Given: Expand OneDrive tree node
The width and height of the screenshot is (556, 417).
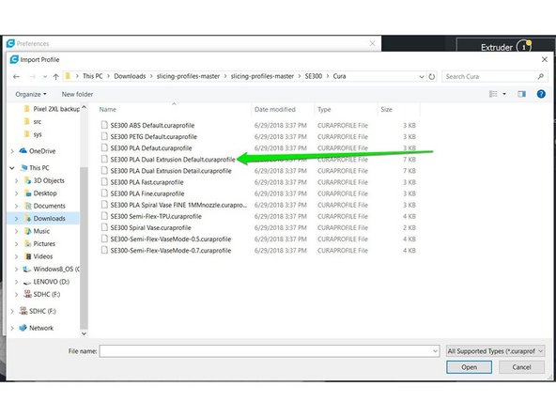Looking at the screenshot, I should pyautogui.click(x=12, y=151).
